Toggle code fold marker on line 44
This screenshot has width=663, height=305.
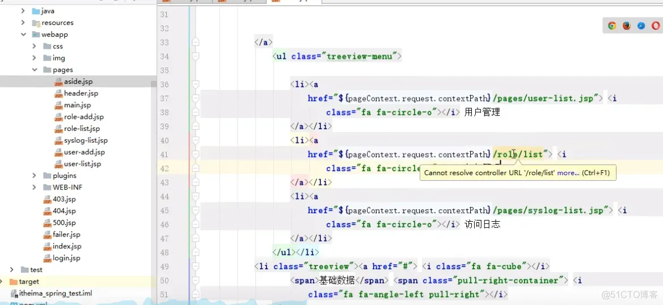(x=195, y=196)
